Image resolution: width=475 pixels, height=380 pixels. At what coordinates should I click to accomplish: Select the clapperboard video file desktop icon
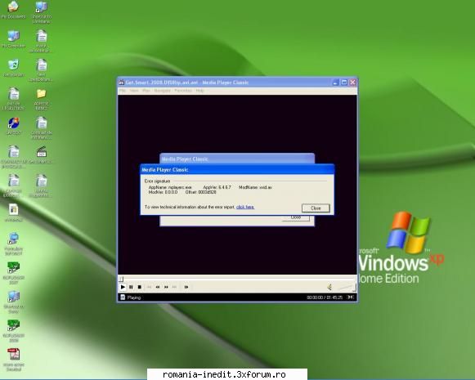[41, 154]
